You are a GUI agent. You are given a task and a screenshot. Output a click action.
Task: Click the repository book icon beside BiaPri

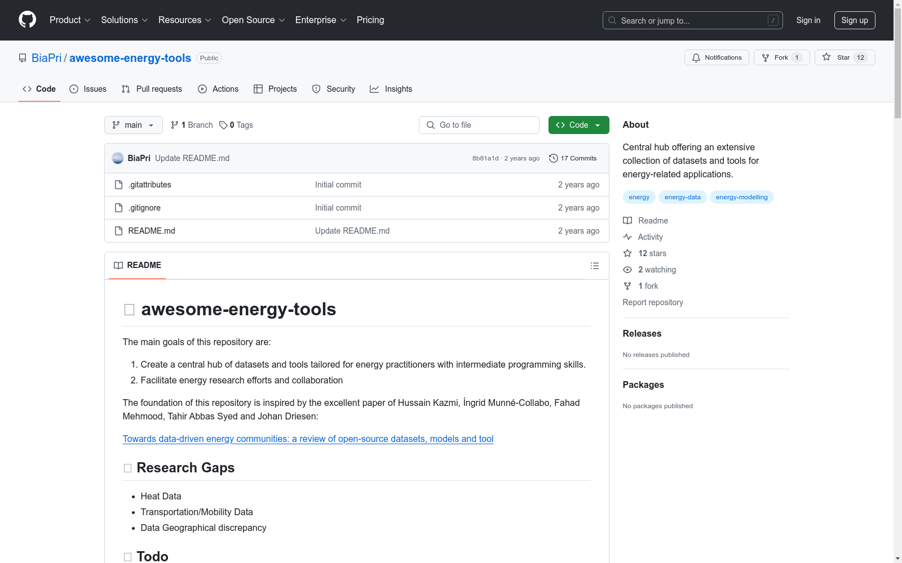pyautogui.click(x=23, y=58)
